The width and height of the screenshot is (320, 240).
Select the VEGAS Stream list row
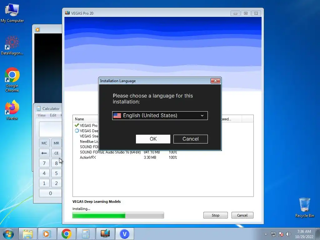click(86, 136)
